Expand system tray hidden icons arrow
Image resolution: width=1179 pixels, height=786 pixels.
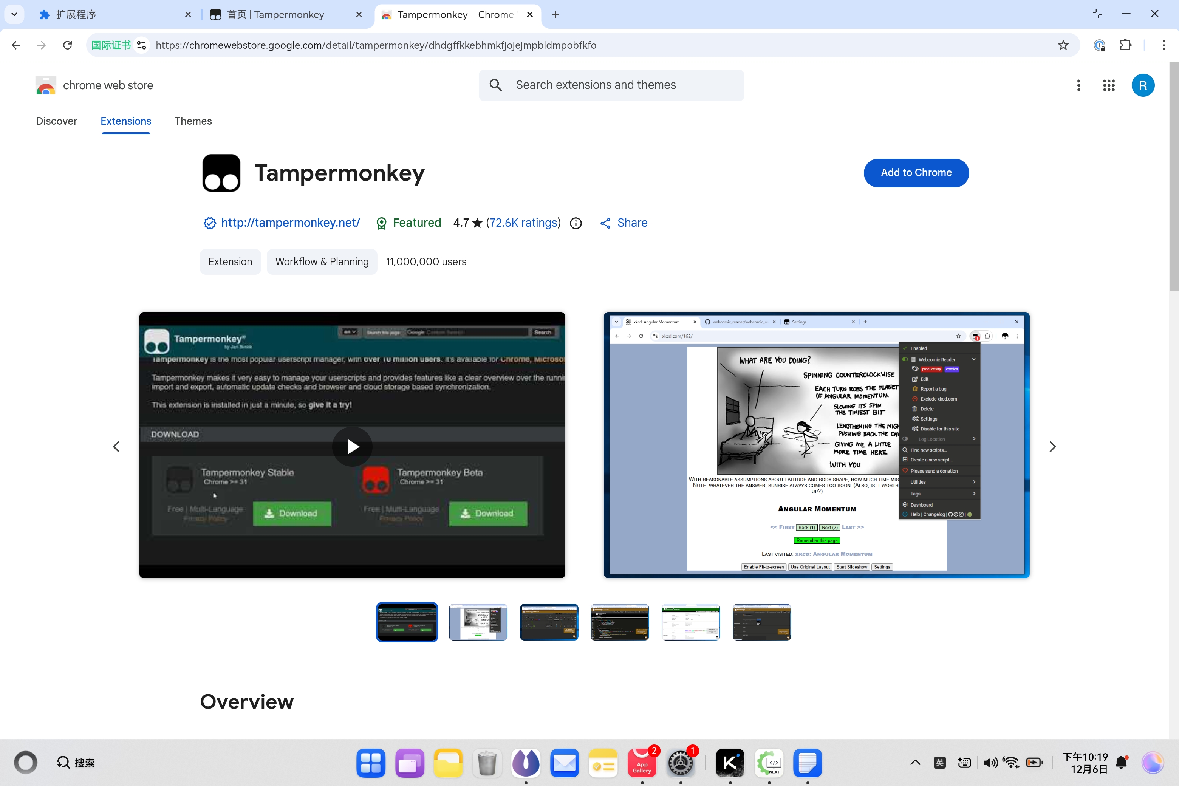(915, 763)
